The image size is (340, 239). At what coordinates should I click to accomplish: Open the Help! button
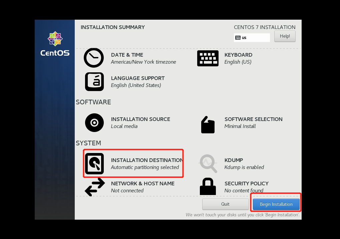point(285,36)
